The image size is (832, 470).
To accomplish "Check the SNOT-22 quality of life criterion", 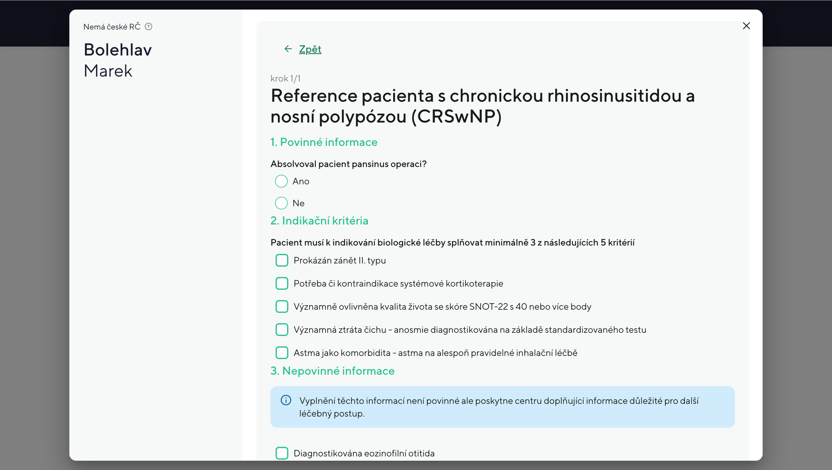I will pos(282,307).
